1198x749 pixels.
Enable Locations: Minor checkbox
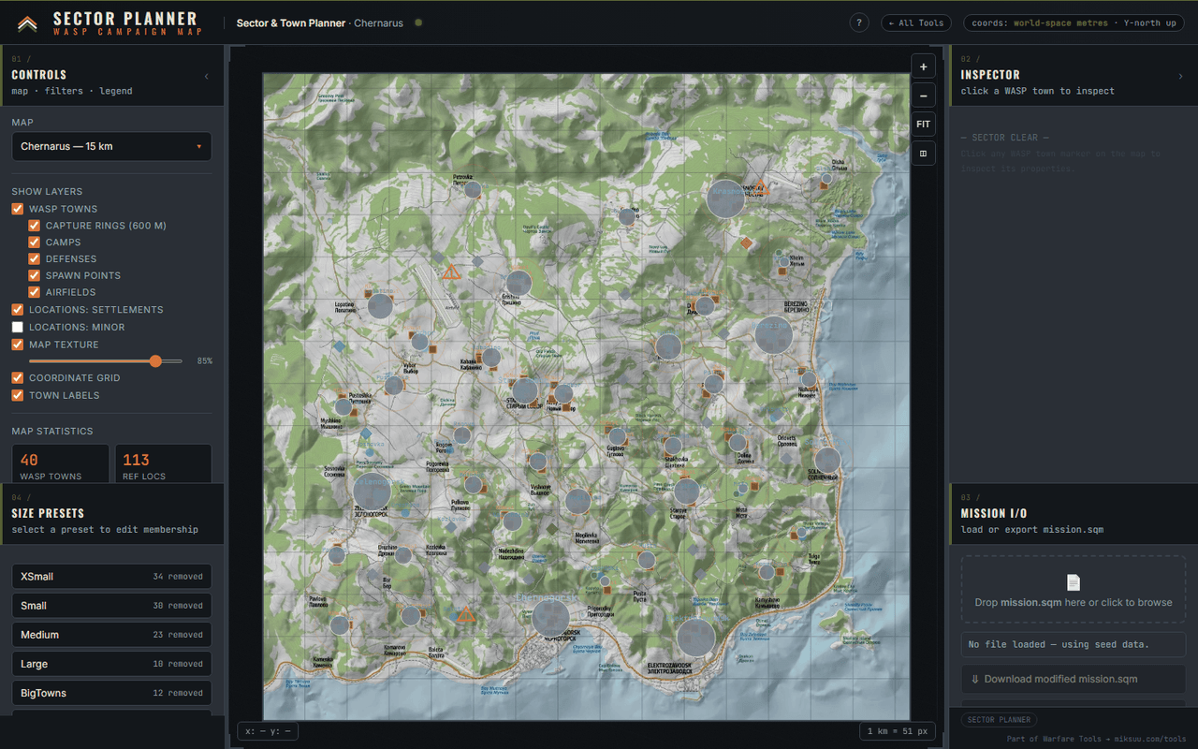pos(17,327)
